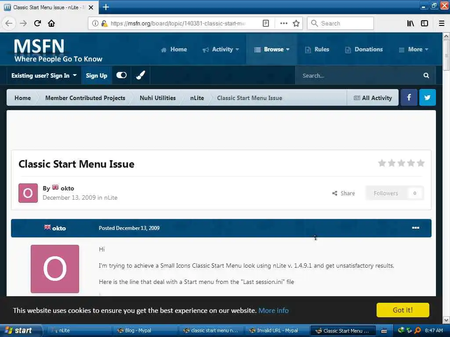Click okto's small pink avatar
This screenshot has height=337, width=450.
[x=28, y=193]
